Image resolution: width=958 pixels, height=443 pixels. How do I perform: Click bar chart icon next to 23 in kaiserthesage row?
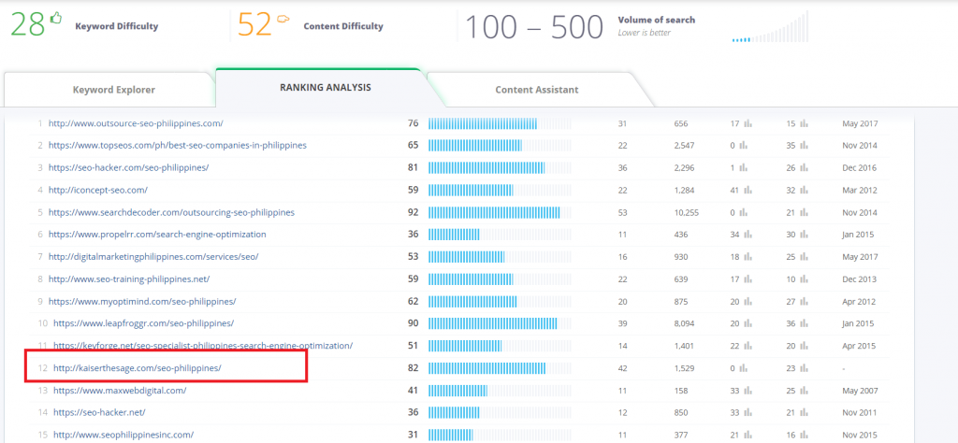[x=804, y=368]
